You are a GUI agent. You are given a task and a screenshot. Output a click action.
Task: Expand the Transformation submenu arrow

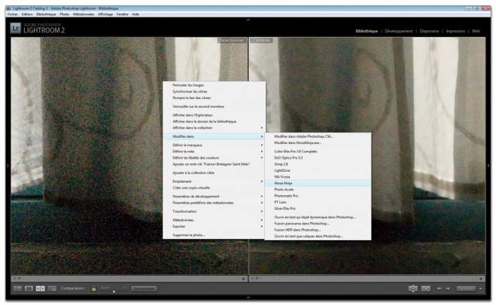[x=262, y=211]
